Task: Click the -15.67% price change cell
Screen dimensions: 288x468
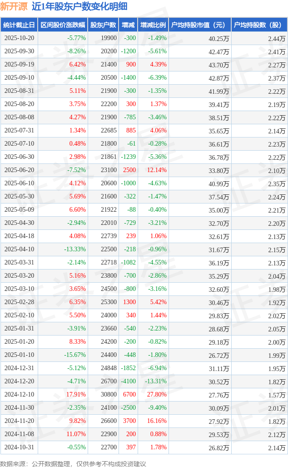Action: click(x=75, y=355)
